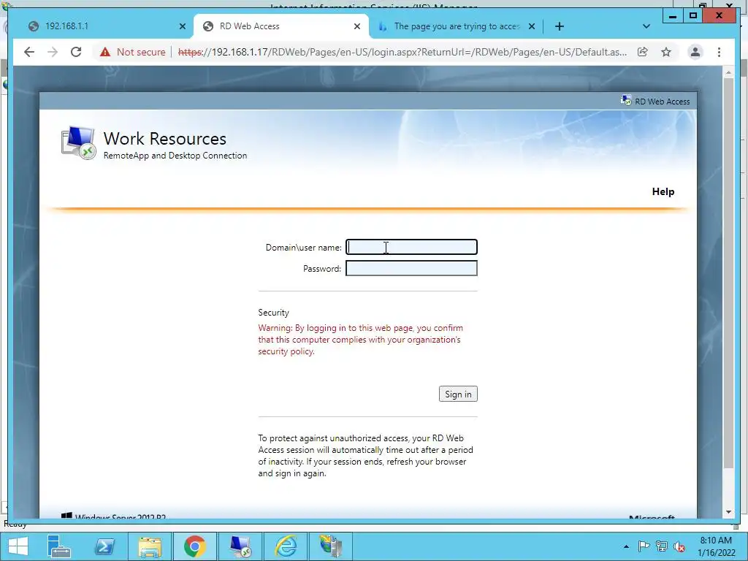This screenshot has height=561, width=748.
Task: Click the Work Resources computer logo
Action: [79, 142]
